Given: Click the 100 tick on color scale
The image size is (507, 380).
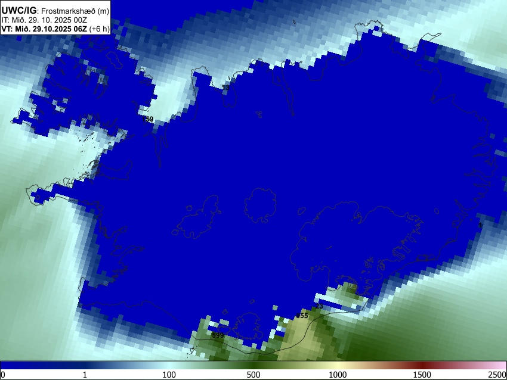Looking at the screenshot, I should 169,375.
